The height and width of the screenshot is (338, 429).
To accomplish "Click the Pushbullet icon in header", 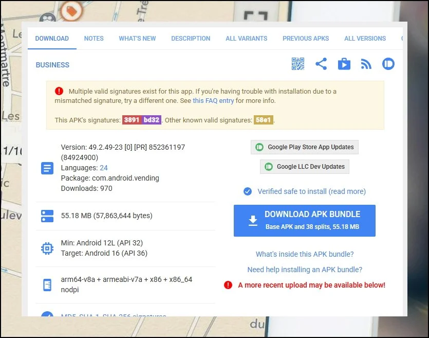I will (x=388, y=64).
